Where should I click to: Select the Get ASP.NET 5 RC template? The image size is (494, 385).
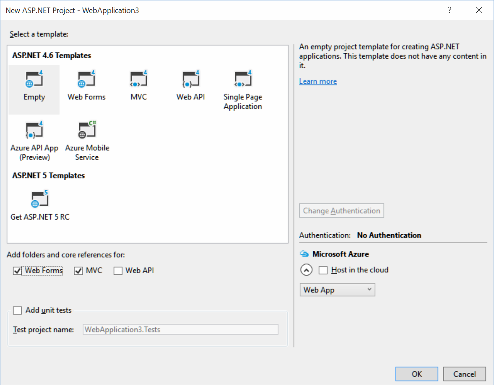[x=40, y=200]
